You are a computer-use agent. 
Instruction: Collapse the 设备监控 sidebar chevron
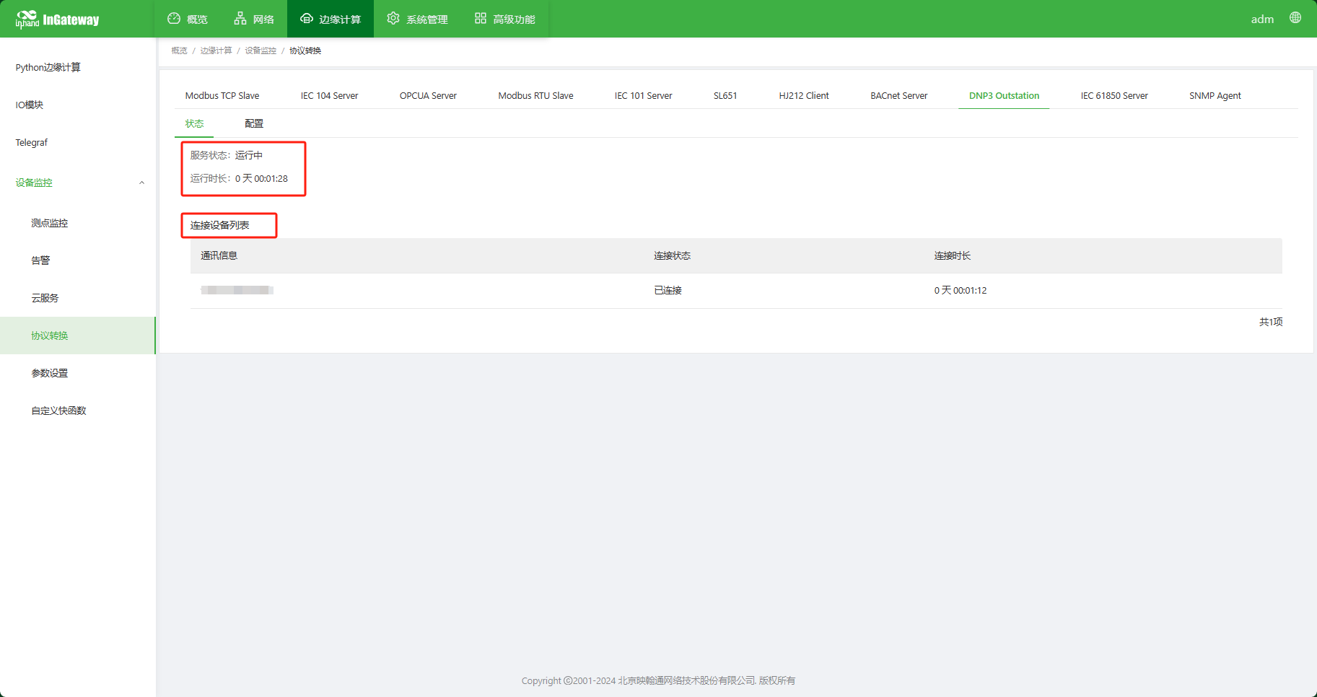[x=141, y=183]
